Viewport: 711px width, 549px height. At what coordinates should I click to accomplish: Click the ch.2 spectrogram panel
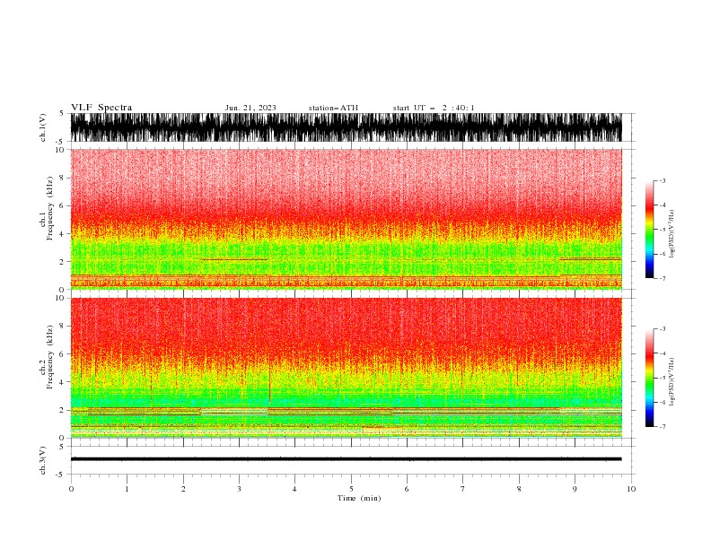(346, 368)
